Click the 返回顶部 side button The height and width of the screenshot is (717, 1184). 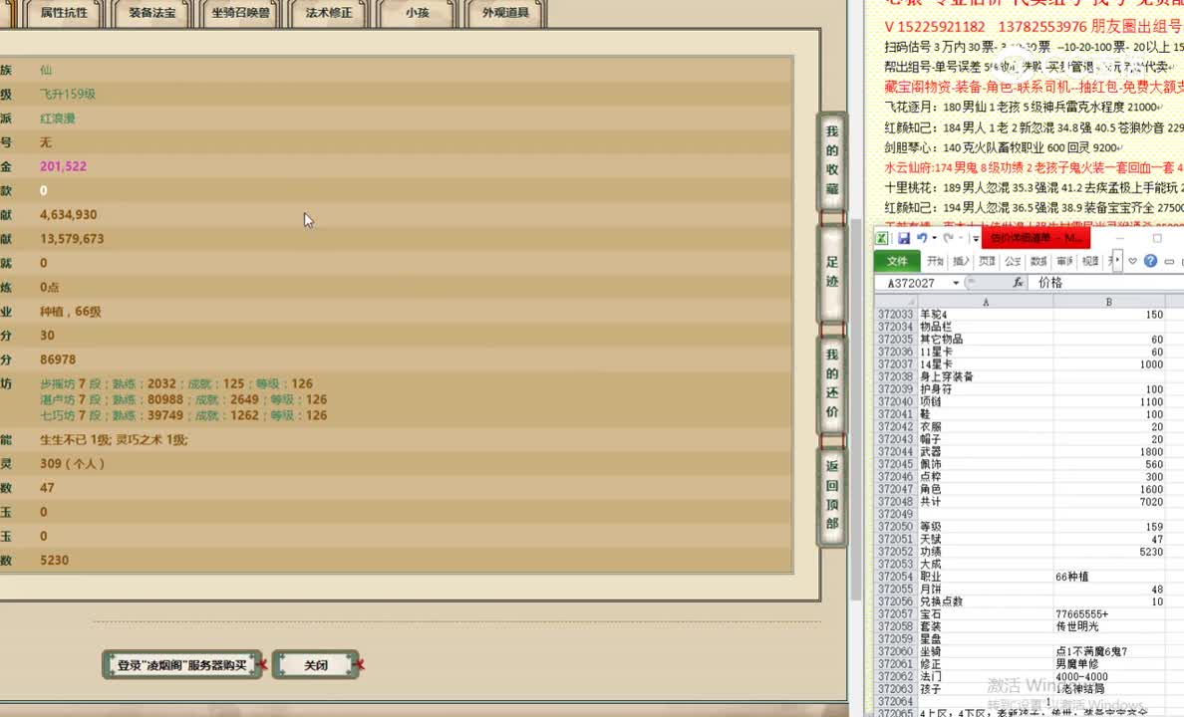[x=832, y=495]
